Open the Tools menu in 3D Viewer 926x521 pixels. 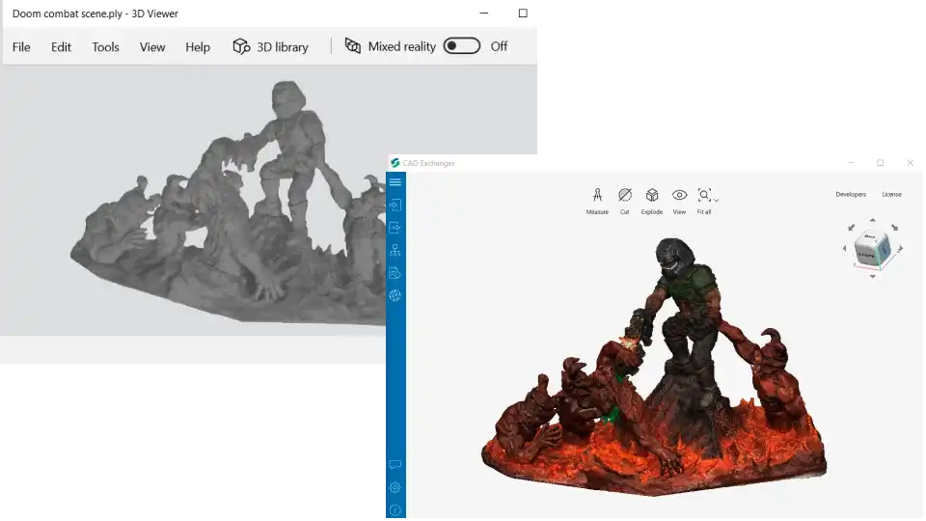[106, 47]
